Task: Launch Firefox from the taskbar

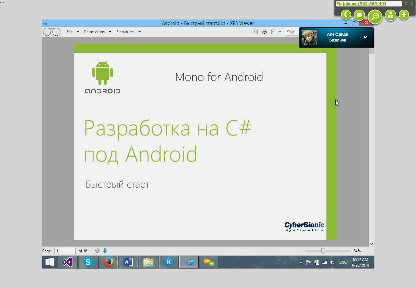Action: (108, 262)
